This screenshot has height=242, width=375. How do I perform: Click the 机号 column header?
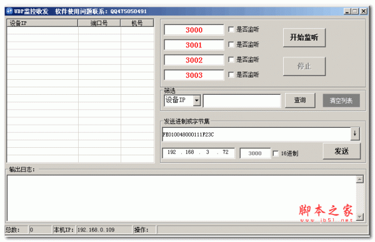tap(137, 23)
